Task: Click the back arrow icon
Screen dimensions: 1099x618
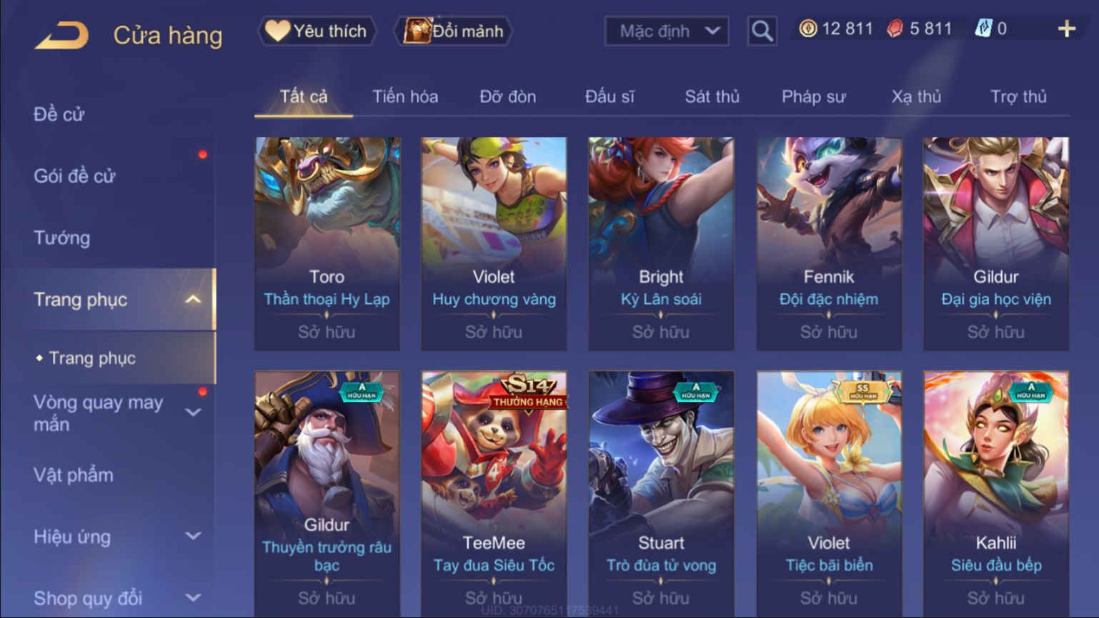Action: pos(61,35)
